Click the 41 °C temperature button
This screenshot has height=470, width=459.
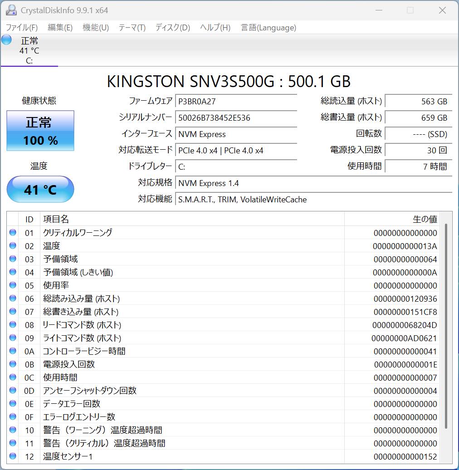coord(40,189)
